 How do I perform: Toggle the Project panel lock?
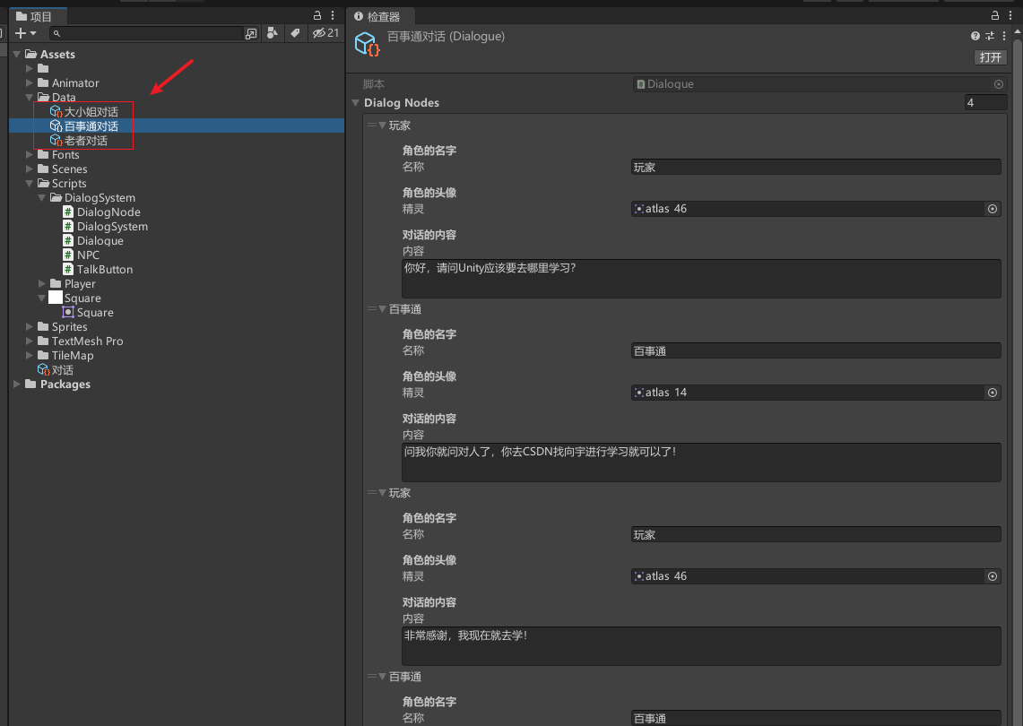point(317,15)
